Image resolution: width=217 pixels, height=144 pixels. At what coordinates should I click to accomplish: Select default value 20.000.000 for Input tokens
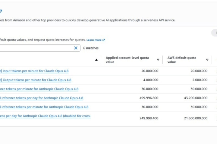click(x=199, y=71)
